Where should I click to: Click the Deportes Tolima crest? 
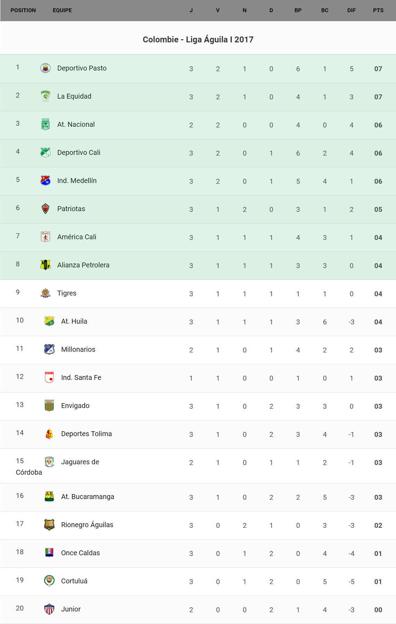coord(49,434)
